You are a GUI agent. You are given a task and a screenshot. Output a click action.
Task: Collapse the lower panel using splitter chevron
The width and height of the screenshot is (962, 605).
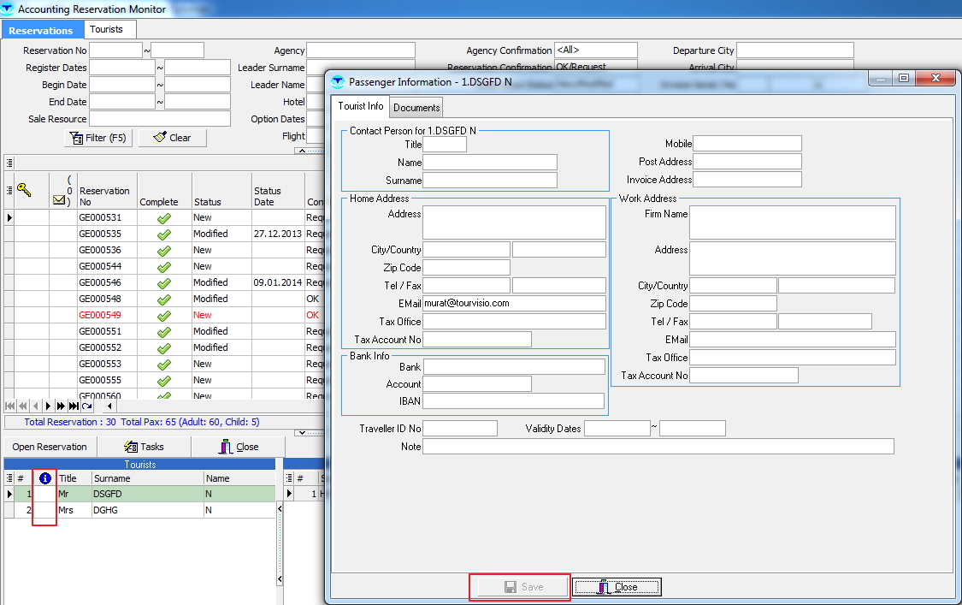click(300, 433)
